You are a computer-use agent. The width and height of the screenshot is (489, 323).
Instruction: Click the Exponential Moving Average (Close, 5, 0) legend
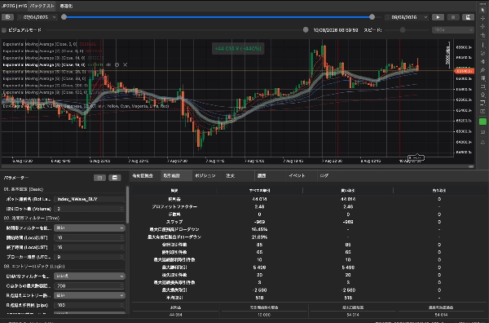coord(40,44)
